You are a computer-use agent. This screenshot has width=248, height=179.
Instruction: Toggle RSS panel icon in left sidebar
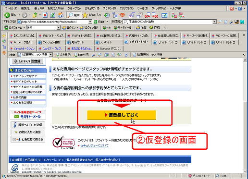point(4,53)
